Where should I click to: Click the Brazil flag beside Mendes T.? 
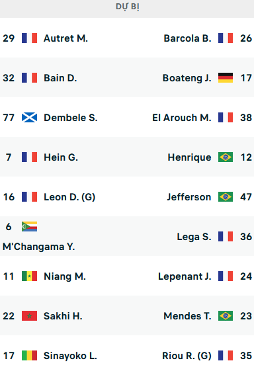click(x=226, y=316)
